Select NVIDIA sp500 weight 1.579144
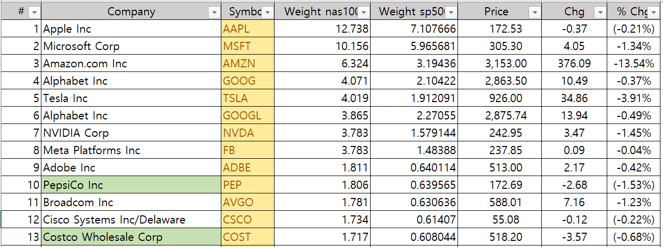The image size is (663, 247). tap(415, 133)
